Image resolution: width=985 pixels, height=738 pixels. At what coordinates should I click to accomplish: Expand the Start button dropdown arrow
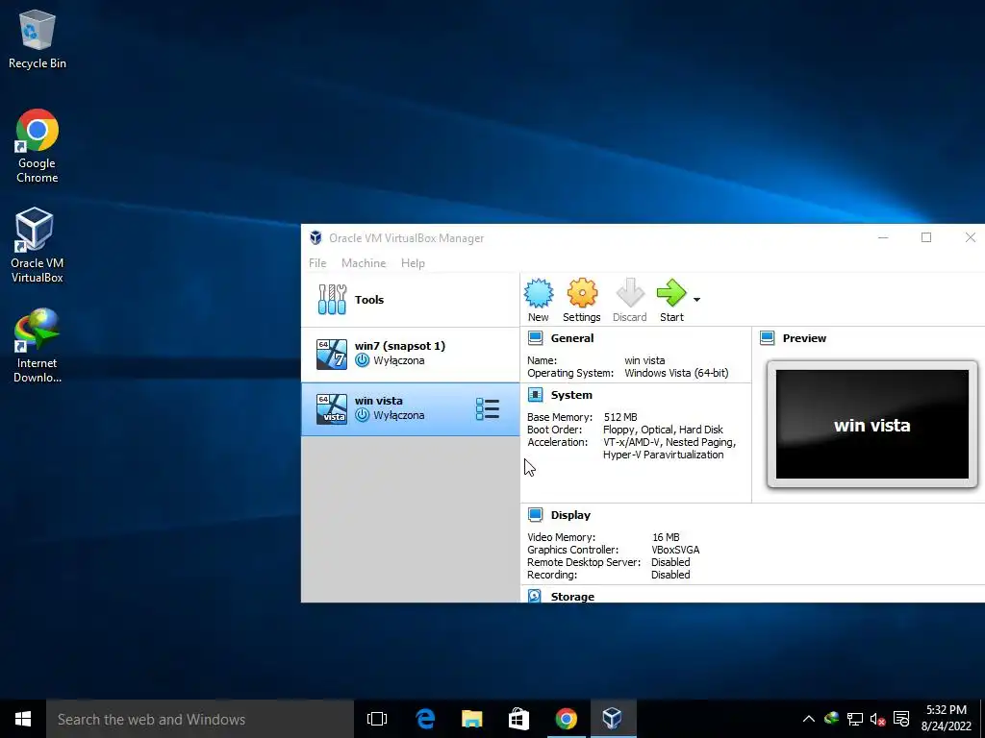pyautogui.click(x=696, y=300)
